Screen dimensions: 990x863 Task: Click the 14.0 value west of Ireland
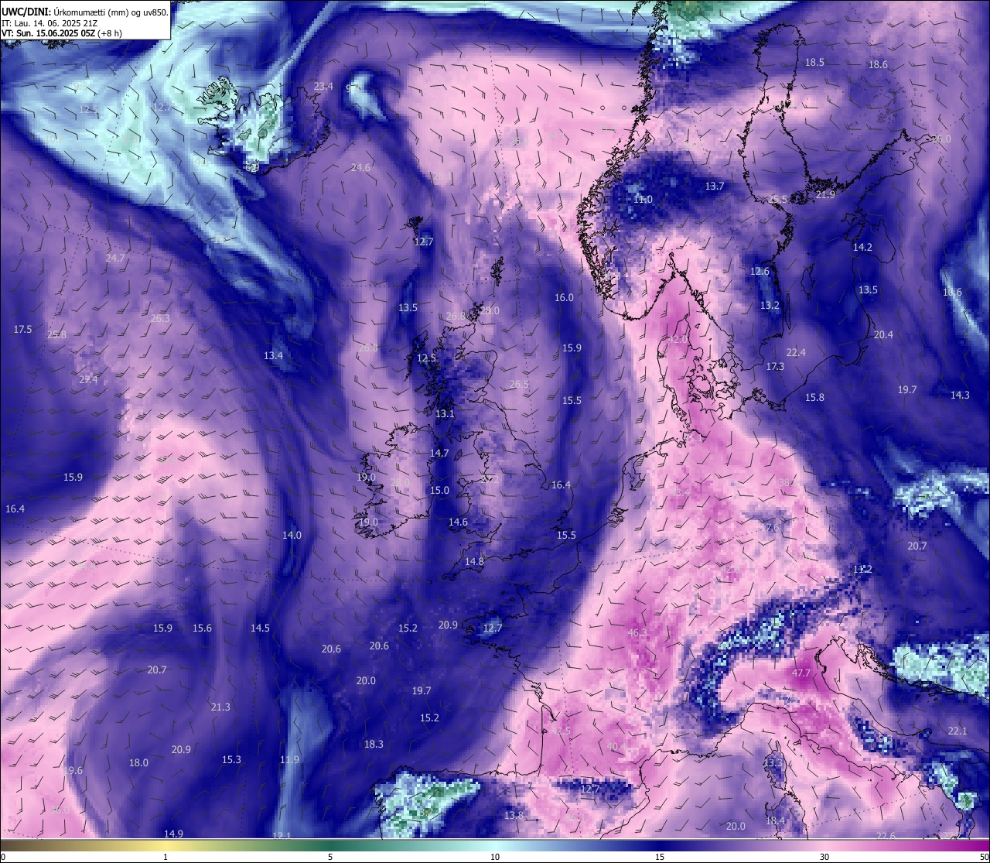point(292,535)
